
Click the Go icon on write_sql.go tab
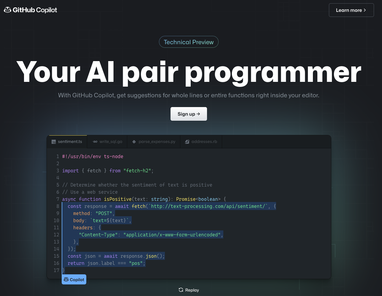pyautogui.click(x=95, y=142)
